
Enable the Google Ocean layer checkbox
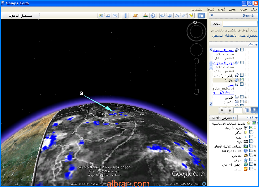click(x=251, y=150)
